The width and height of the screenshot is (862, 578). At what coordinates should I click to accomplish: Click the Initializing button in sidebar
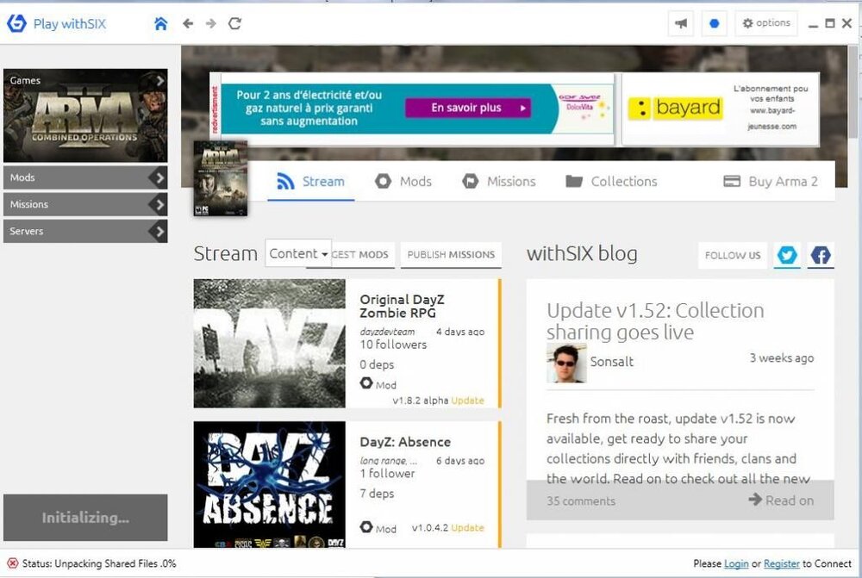coord(85,518)
